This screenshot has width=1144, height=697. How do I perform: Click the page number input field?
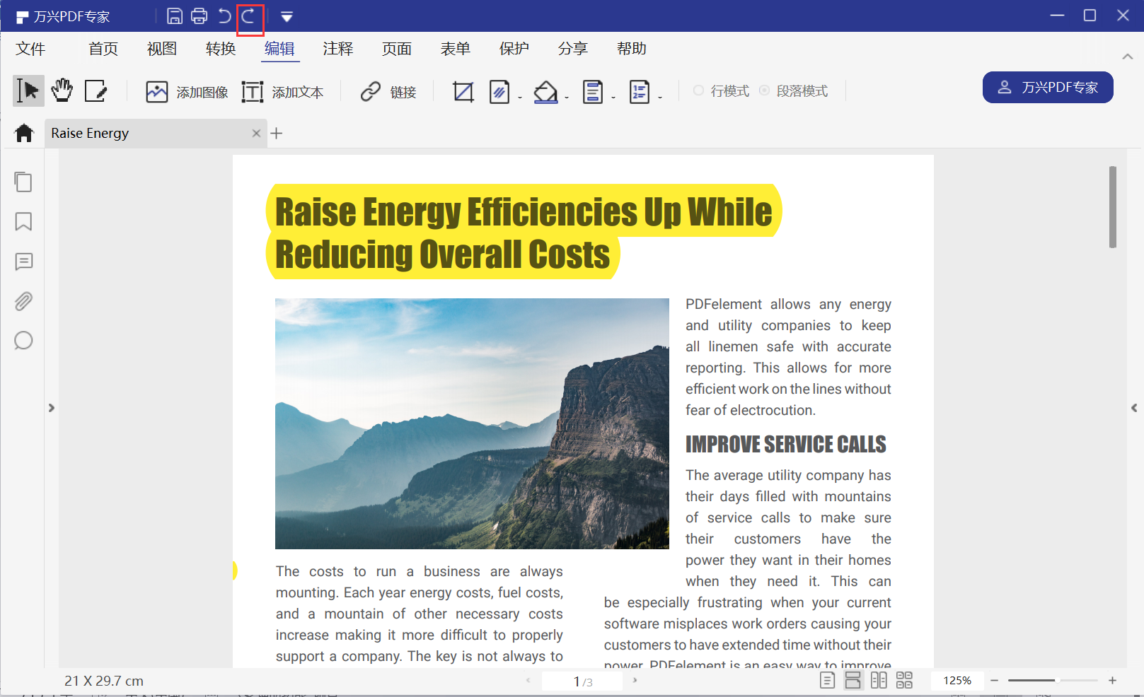[577, 681]
